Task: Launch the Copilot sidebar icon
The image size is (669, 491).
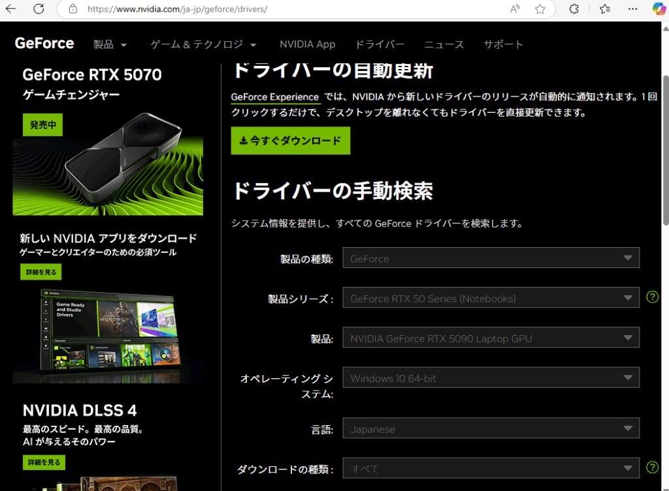Action: point(659,9)
